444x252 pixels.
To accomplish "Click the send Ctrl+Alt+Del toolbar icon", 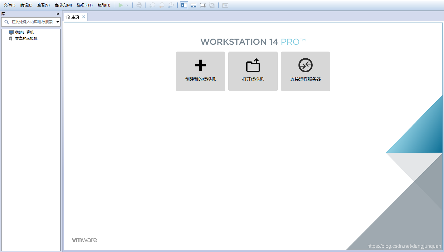I will tap(139, 5).
